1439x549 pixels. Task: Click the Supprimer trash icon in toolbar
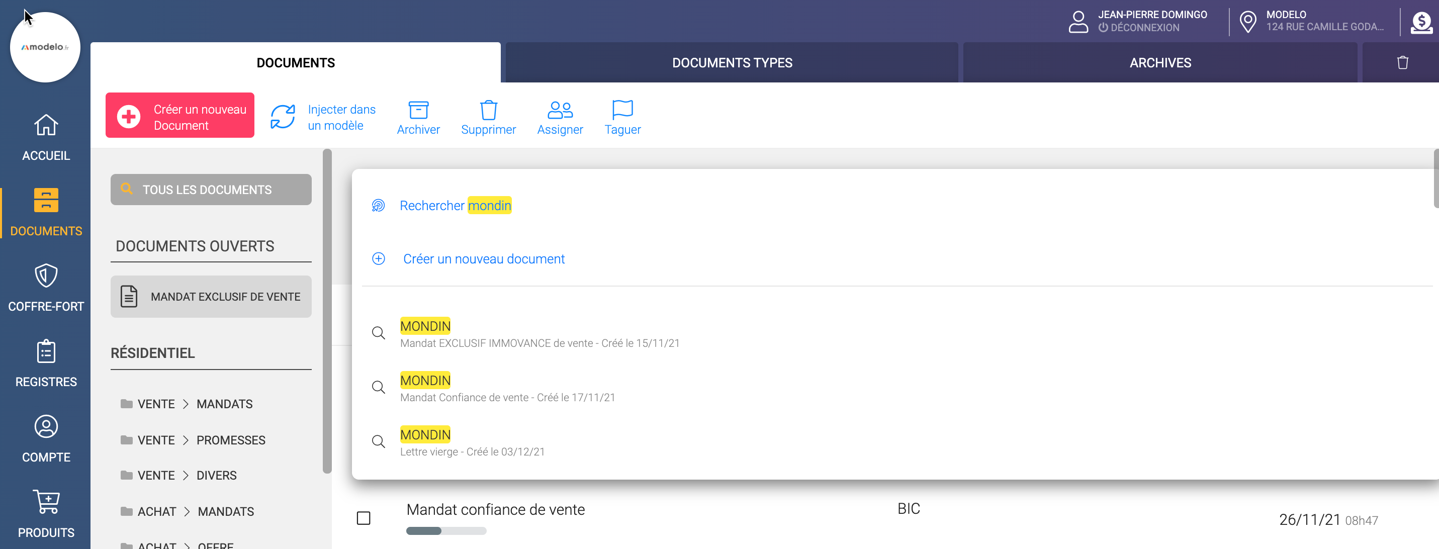pos(488,110)
